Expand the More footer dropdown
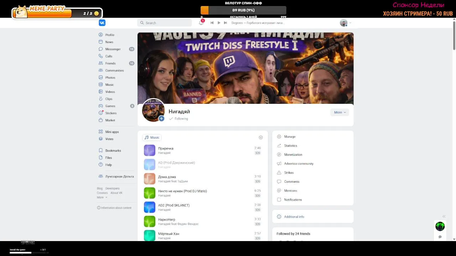Screen dimensions: 456x256 point(102,197)
